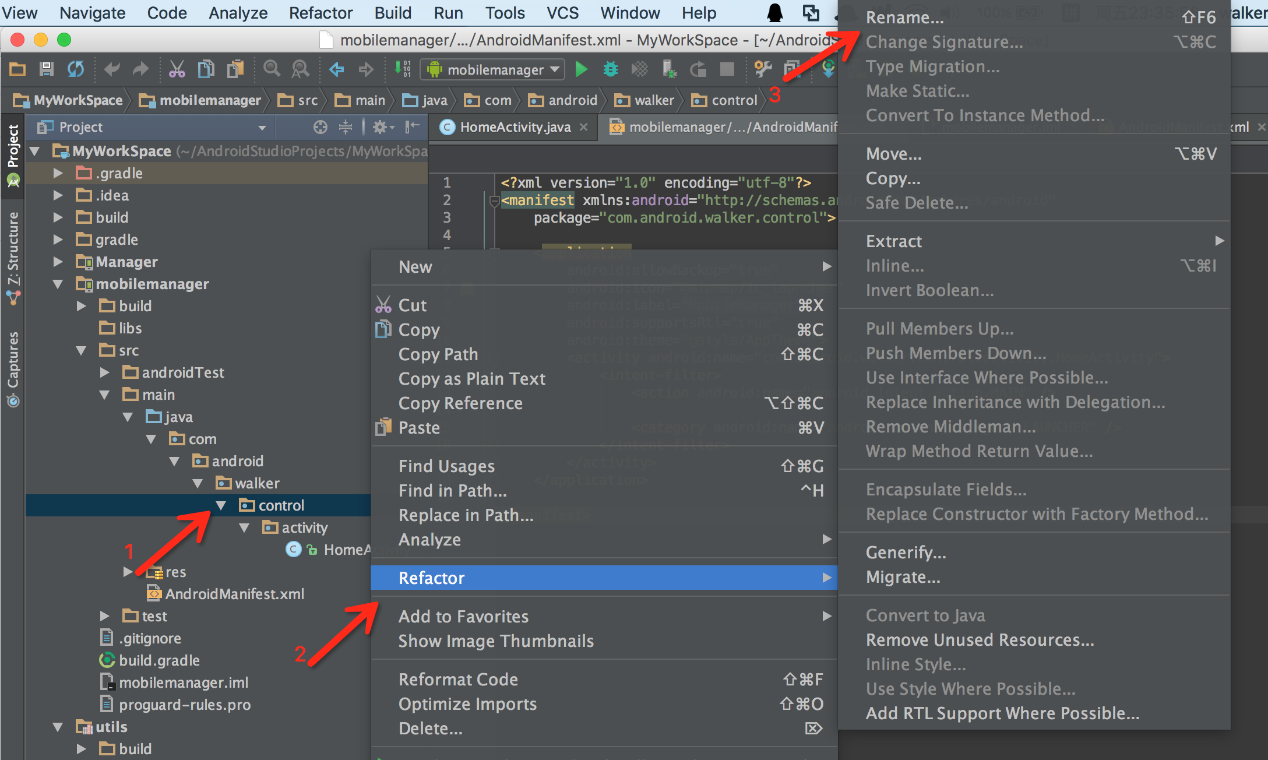Select Move... in Refactor submenu
Screen dimensions: 1268x760
pos(1034,154)
